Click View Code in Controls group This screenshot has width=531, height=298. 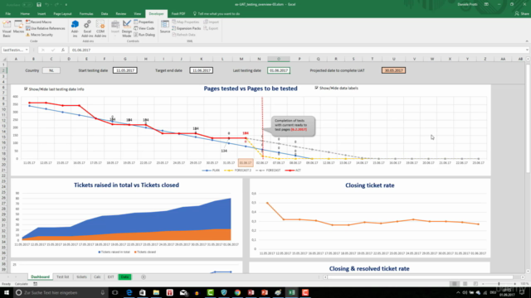[144, 28]
